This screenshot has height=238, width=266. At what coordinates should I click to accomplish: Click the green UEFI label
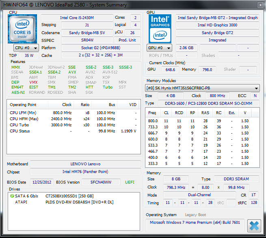(130, 182)
